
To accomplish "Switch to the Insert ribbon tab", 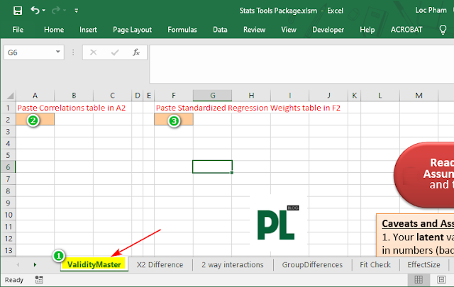I will [88, 30].
